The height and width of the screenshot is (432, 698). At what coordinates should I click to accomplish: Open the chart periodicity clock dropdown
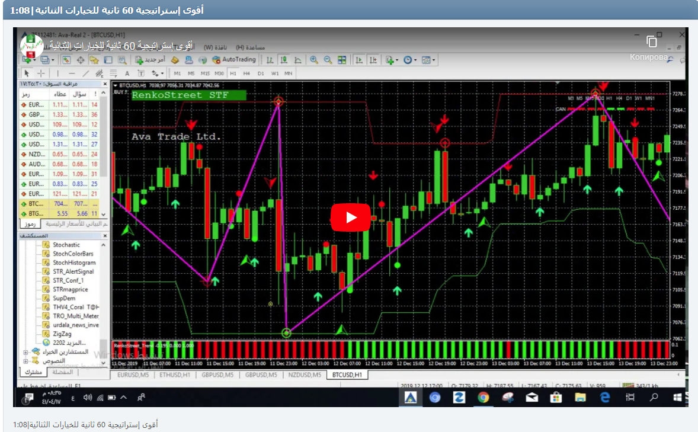point(410,60)
